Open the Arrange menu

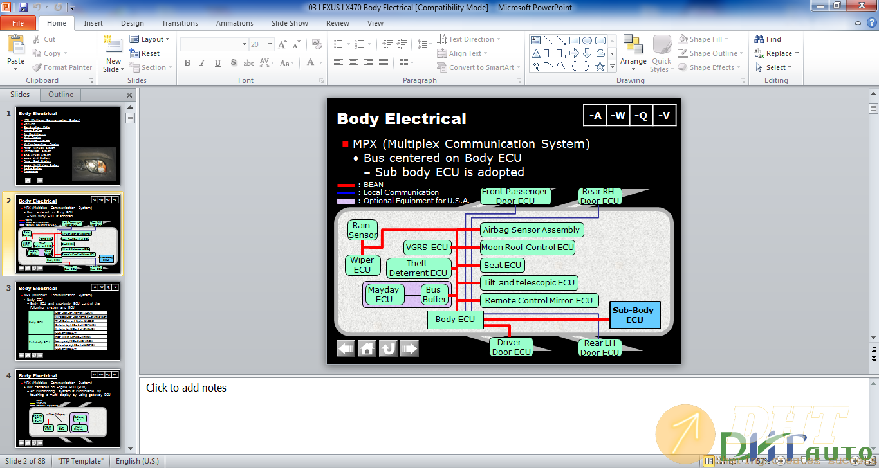click(x=633, y=53)
